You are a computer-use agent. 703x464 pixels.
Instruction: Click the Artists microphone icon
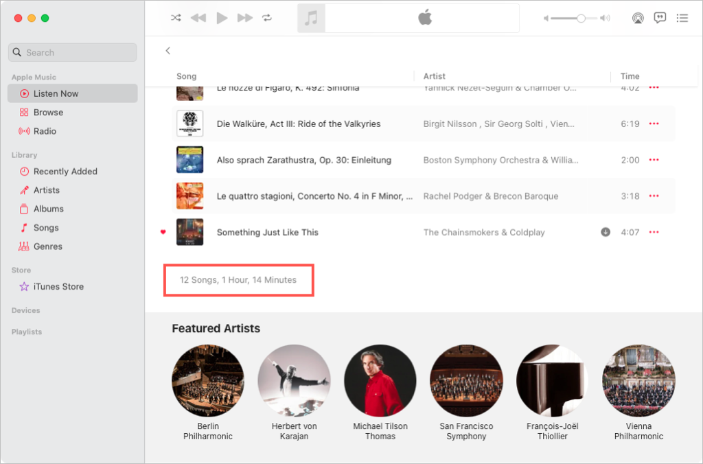[x=24, y=190]
